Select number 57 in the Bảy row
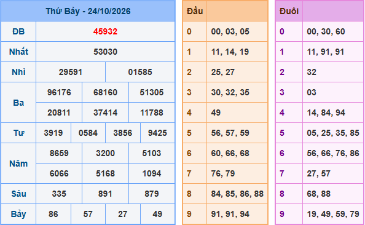 pyautogui.click(x=88, y=214)
